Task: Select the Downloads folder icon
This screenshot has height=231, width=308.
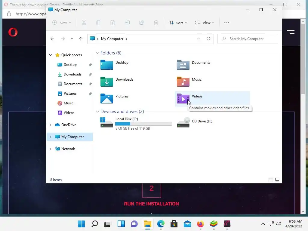Action: coord(107,82)
